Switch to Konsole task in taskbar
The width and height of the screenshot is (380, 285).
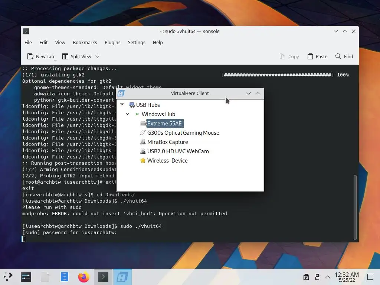click(103, 277)
